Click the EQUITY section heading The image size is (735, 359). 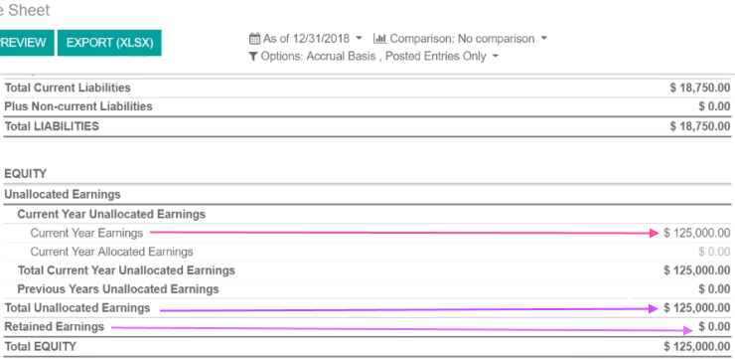[x=25, y=174]
